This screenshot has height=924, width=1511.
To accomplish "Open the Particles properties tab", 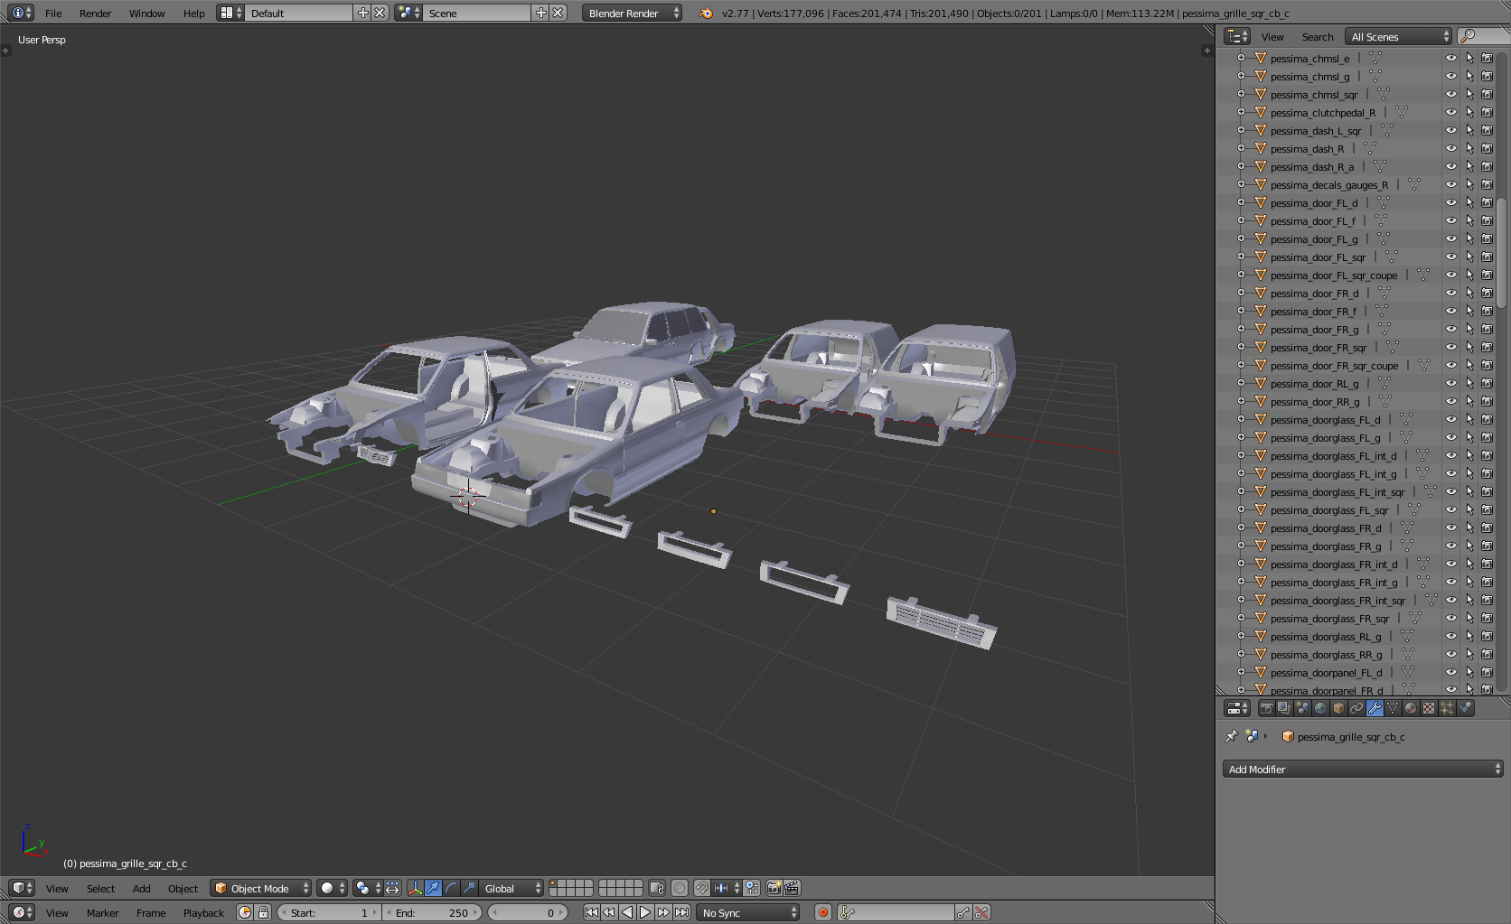I will (x=1447, y=709).
